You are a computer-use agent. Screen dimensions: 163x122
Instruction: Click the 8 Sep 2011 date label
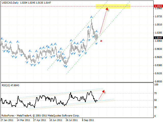click(x=88, y=120)
